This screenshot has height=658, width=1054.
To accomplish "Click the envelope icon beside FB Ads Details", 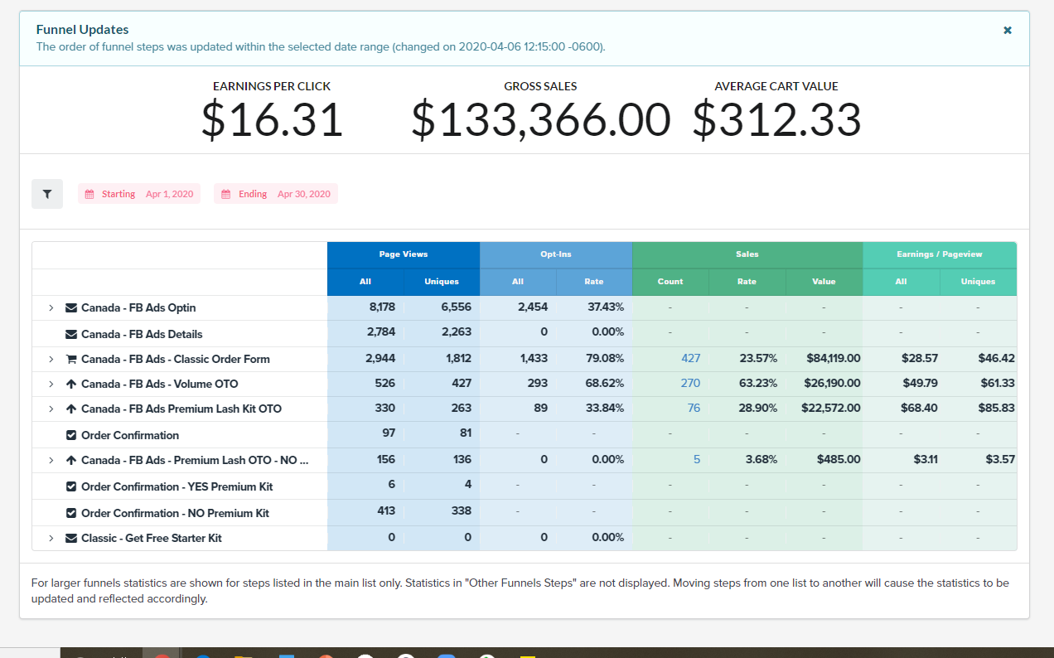I will (x=71, y=335).
